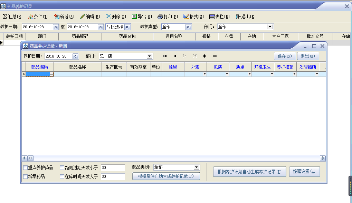
Task: Open the 质量 cell dropdown arrow
Action: pos(249,74)
